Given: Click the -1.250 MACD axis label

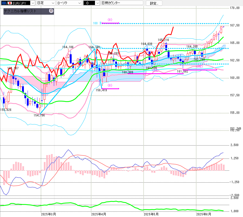Looking at the screenshot, I should (x=234, y=182).
